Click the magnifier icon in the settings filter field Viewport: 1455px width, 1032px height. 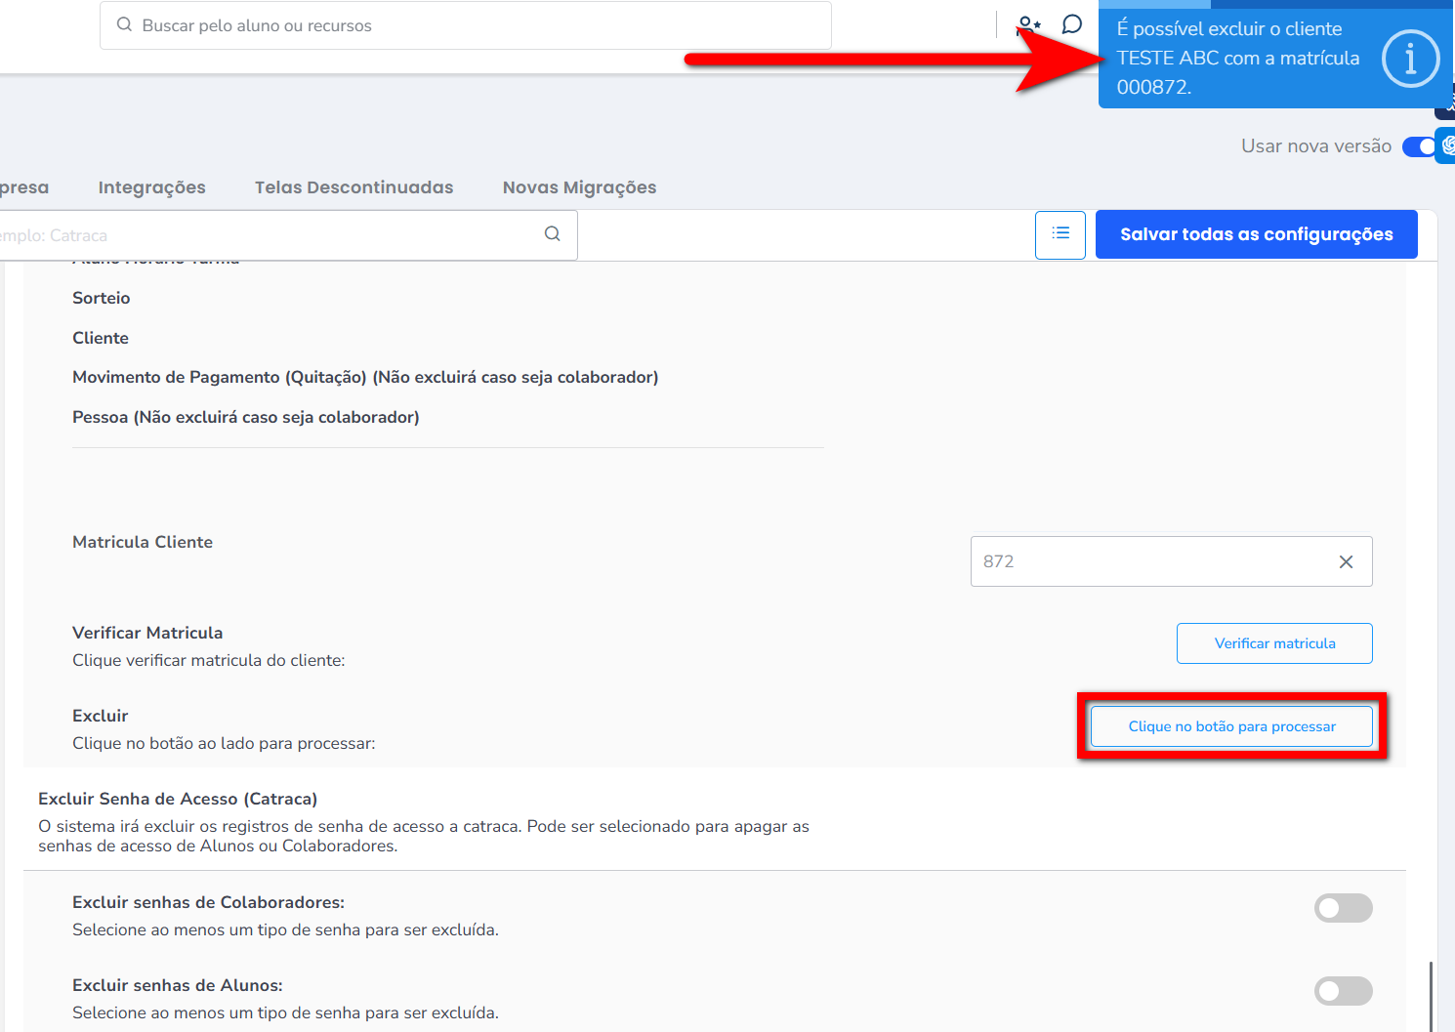552,234
